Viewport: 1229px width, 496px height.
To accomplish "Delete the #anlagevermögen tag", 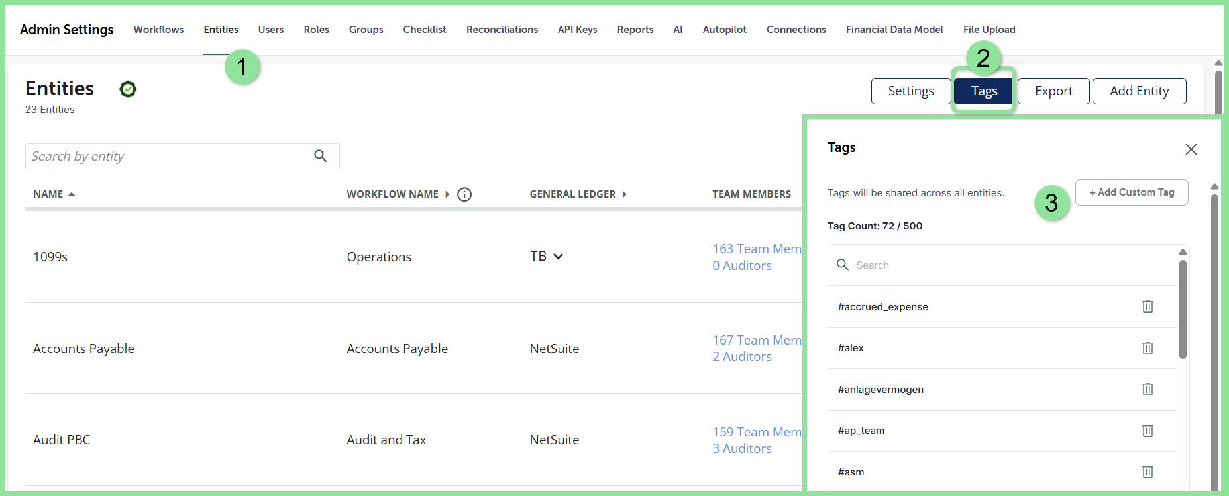I will tap(1148, 389).
